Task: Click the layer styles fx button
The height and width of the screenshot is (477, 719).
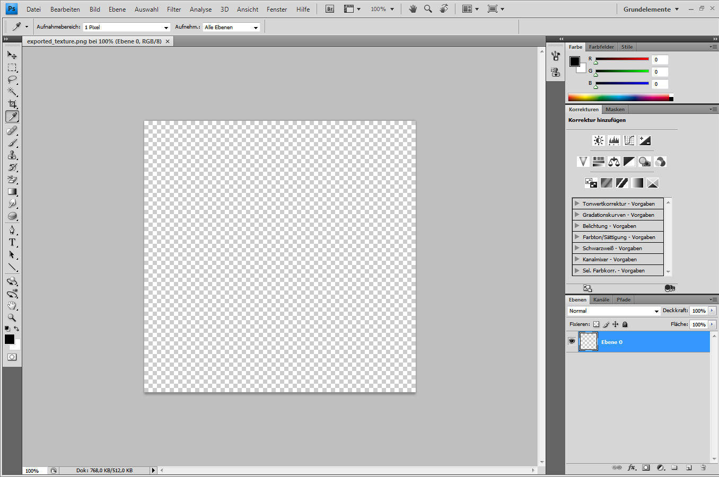Action: pos(632,468)
